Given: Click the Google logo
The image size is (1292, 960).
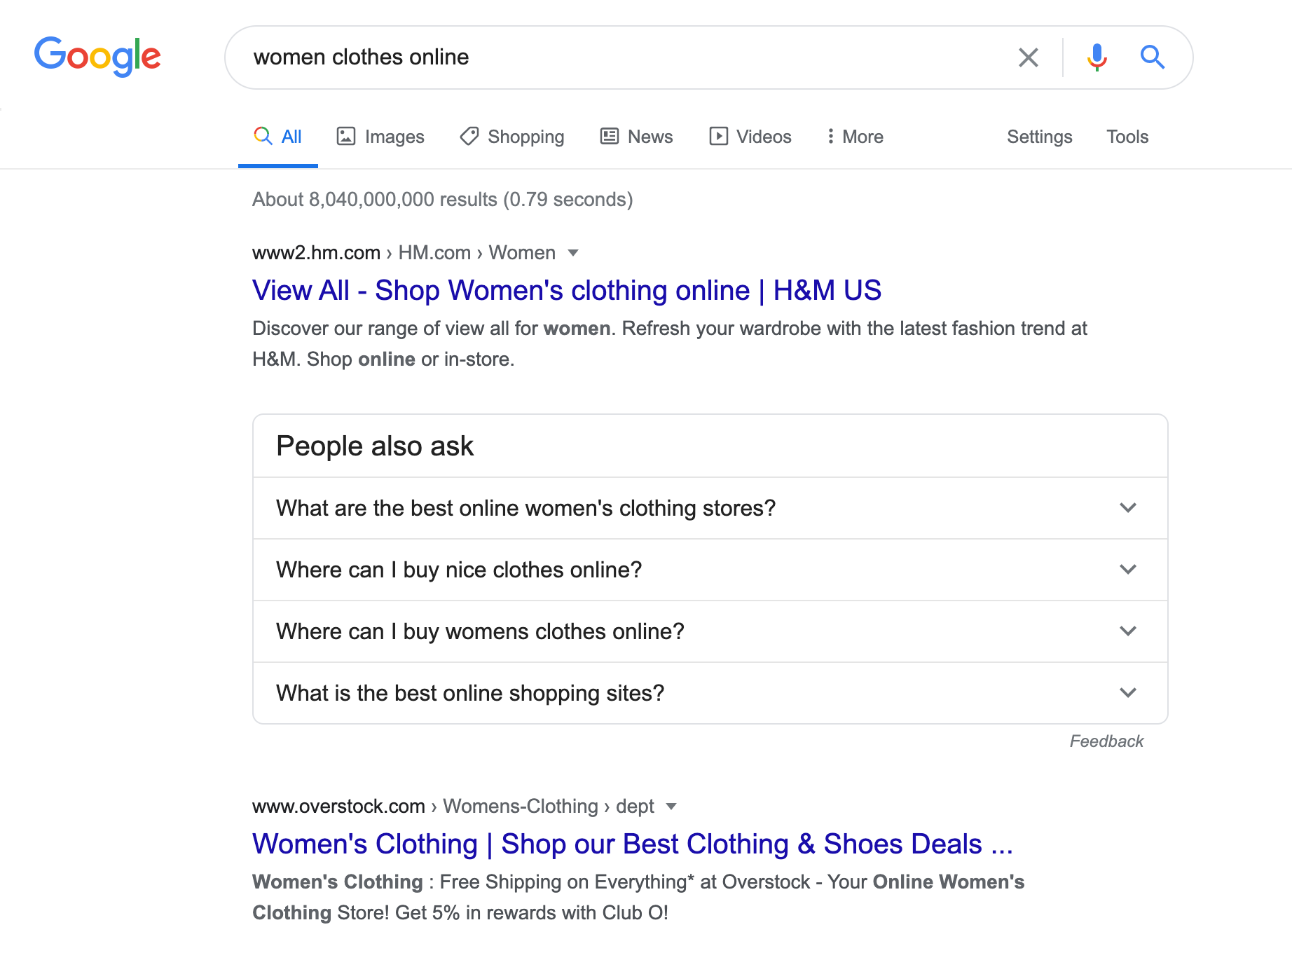Looking at the screenshot, I should (97, 56).
